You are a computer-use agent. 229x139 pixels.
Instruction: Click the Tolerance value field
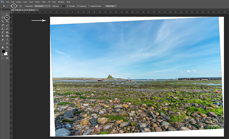click(63, 6)
